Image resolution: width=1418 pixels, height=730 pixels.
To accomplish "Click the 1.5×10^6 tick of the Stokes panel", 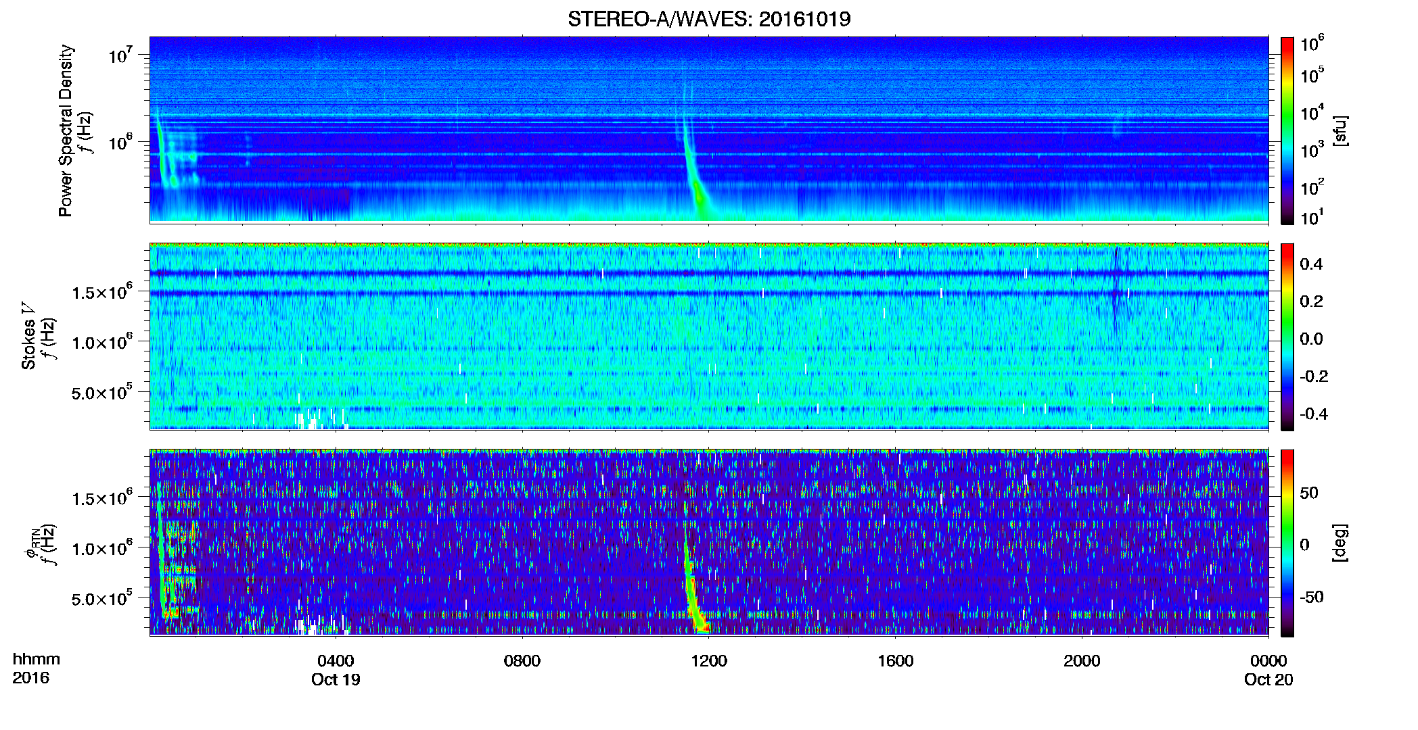I will click(101, 291).
